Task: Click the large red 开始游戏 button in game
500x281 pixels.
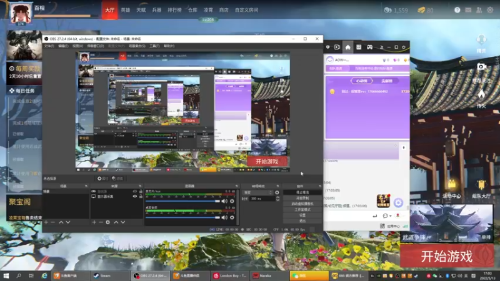Action: pos(447,256)
